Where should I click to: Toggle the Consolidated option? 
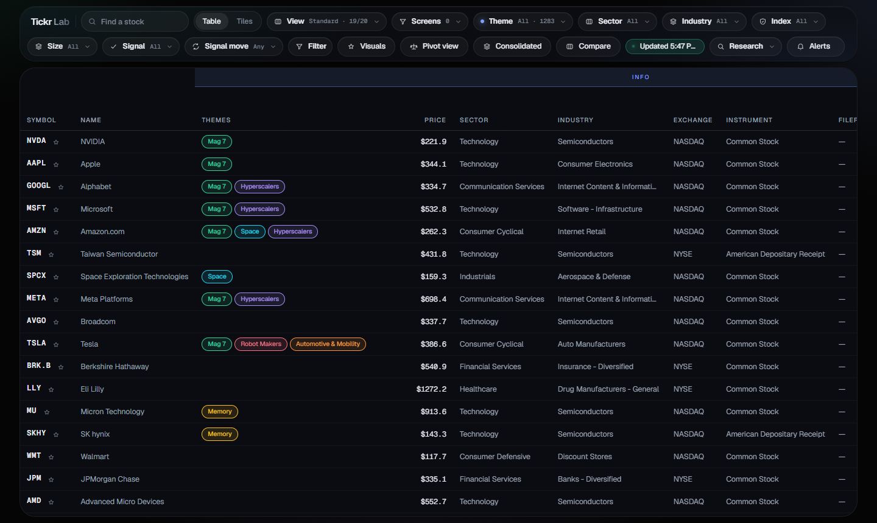pos(512,46)
